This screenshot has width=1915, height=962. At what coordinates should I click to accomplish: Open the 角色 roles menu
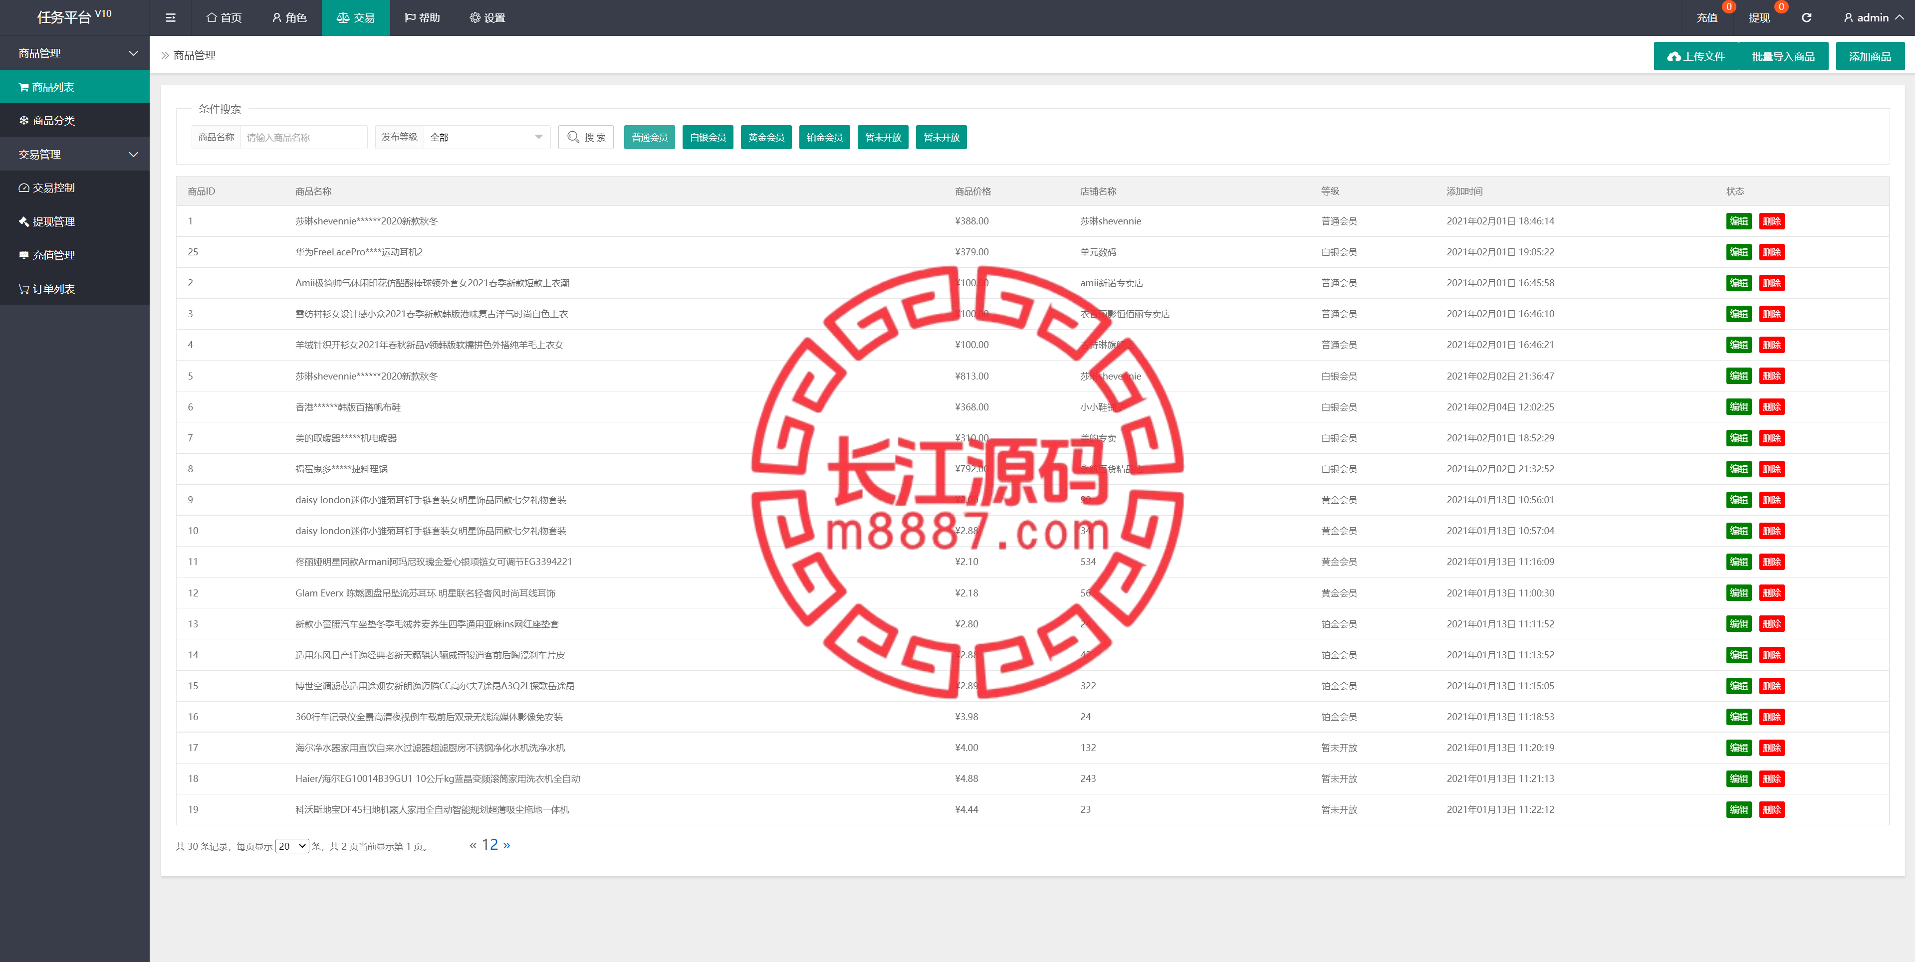click(x=288, y=18)
